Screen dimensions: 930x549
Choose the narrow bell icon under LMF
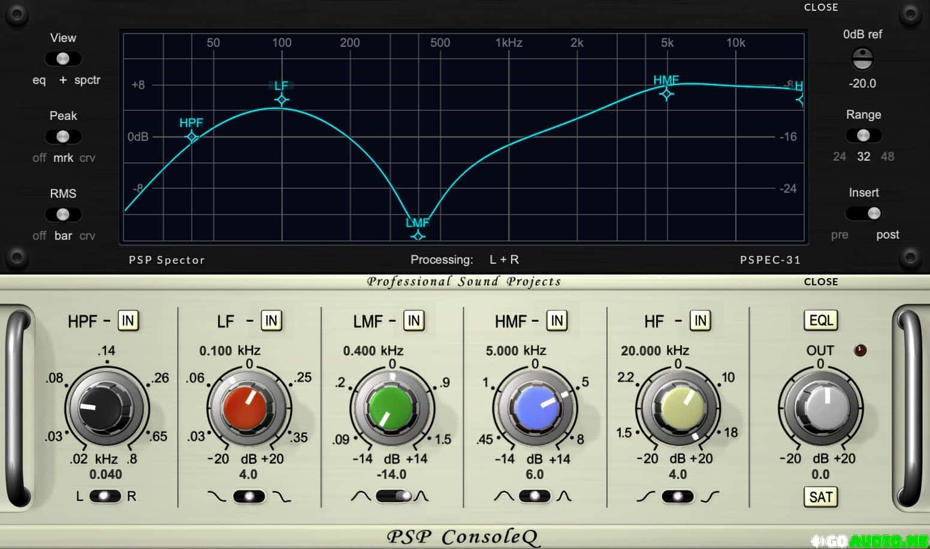tap(422, 496)
